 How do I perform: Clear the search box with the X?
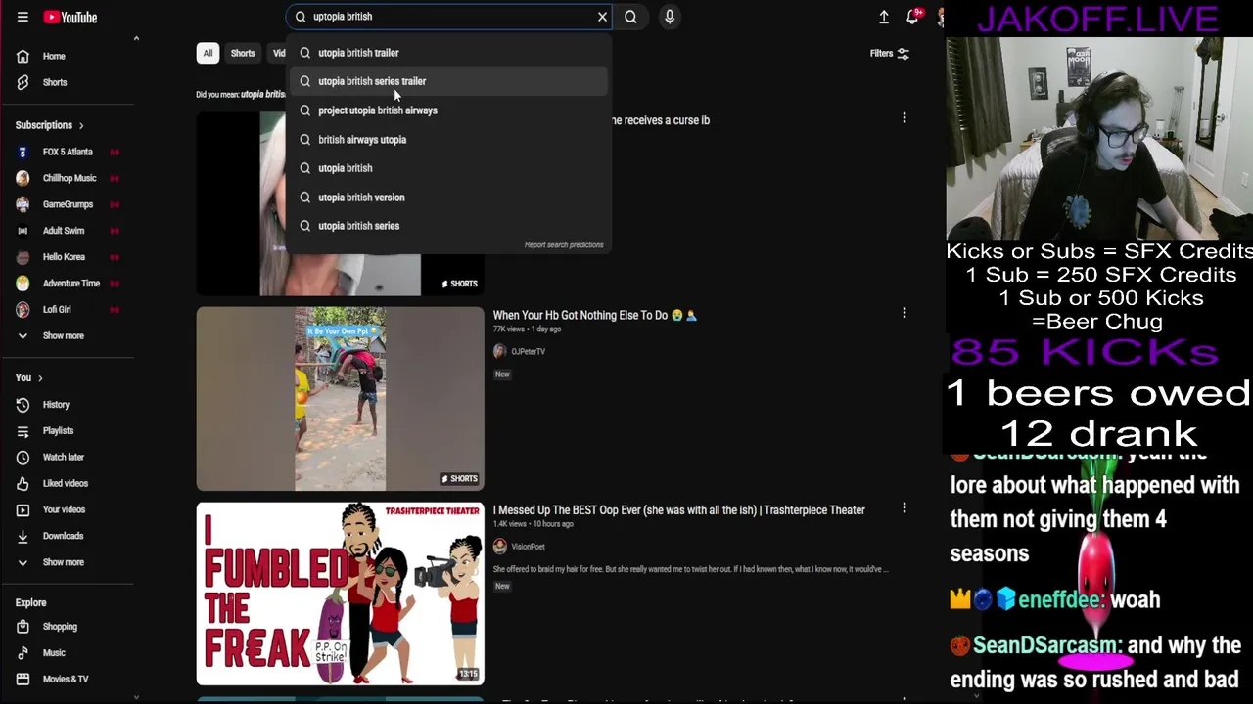(603, 17)
